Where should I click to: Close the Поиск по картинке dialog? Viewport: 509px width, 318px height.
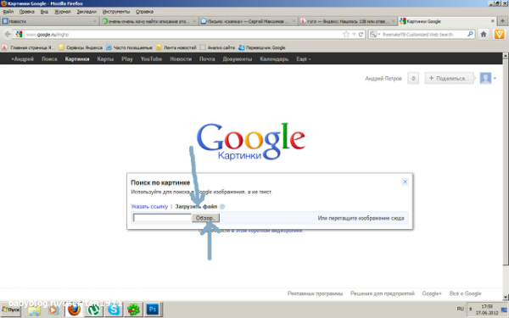tap(405, 181)
